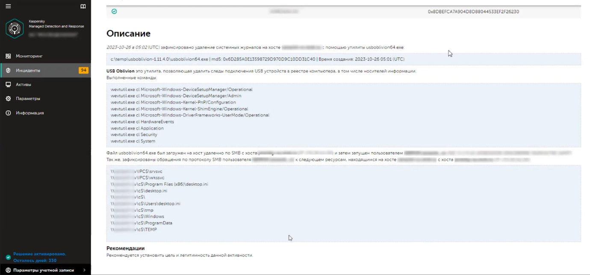Click the USB Oblivion bold text

pos(120,71)
